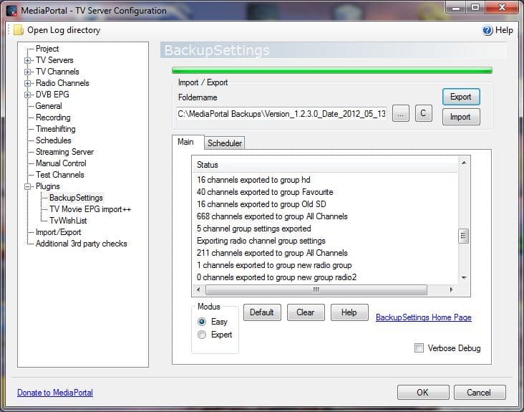This screenshot has width=524, height=412.
Task: Select '16 channels exported to group hd' row
Action: 253,180
